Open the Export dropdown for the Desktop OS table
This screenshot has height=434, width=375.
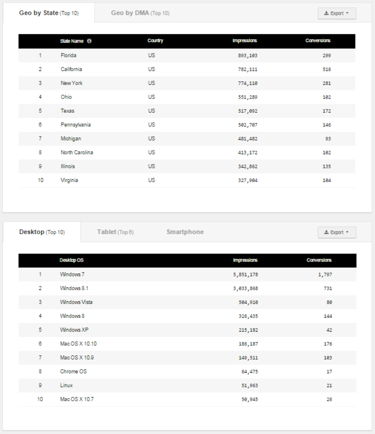[x=337, y=232]
